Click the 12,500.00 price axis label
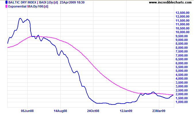The height and width of the screenshot is (114, 194). point(183,13)
